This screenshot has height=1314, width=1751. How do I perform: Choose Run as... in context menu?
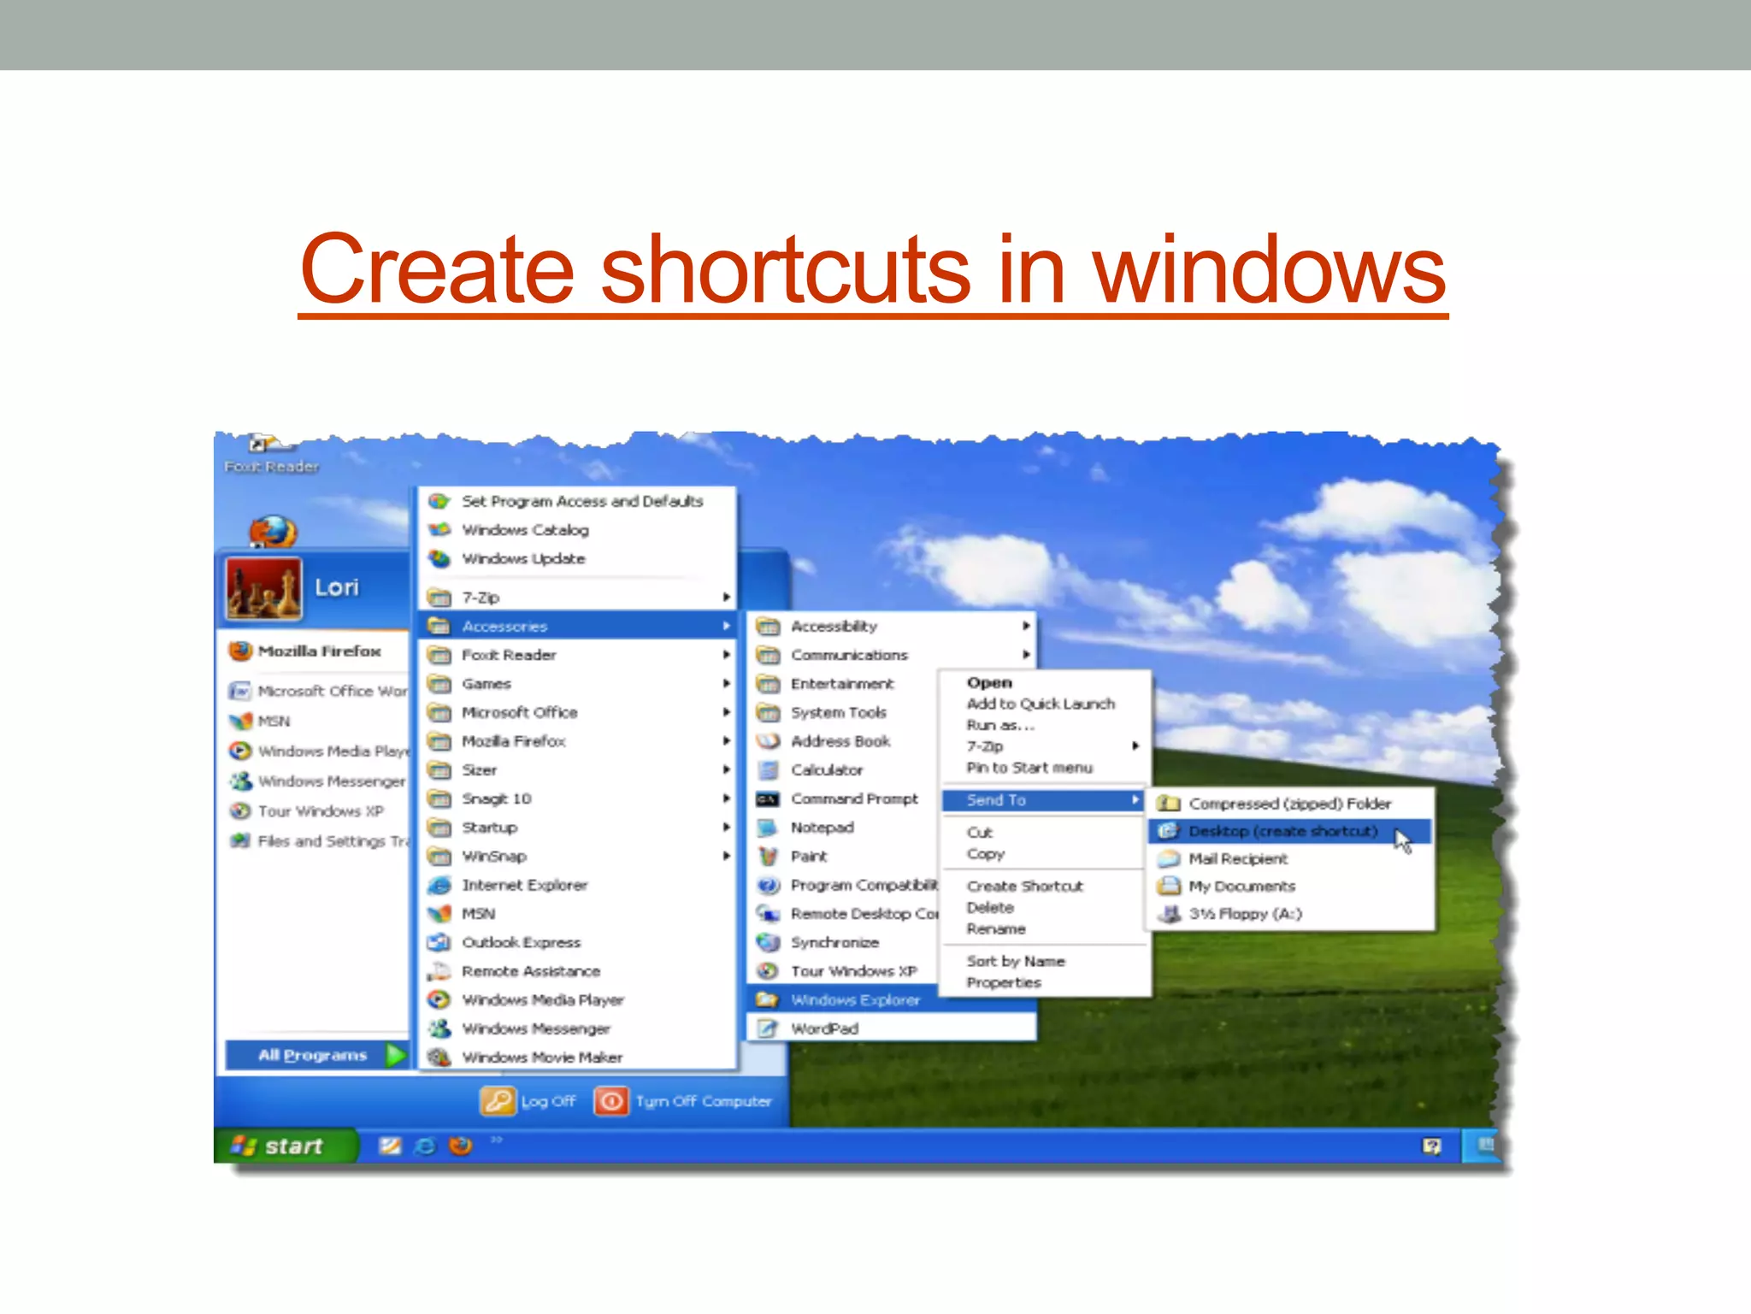tap(1001, 725)
